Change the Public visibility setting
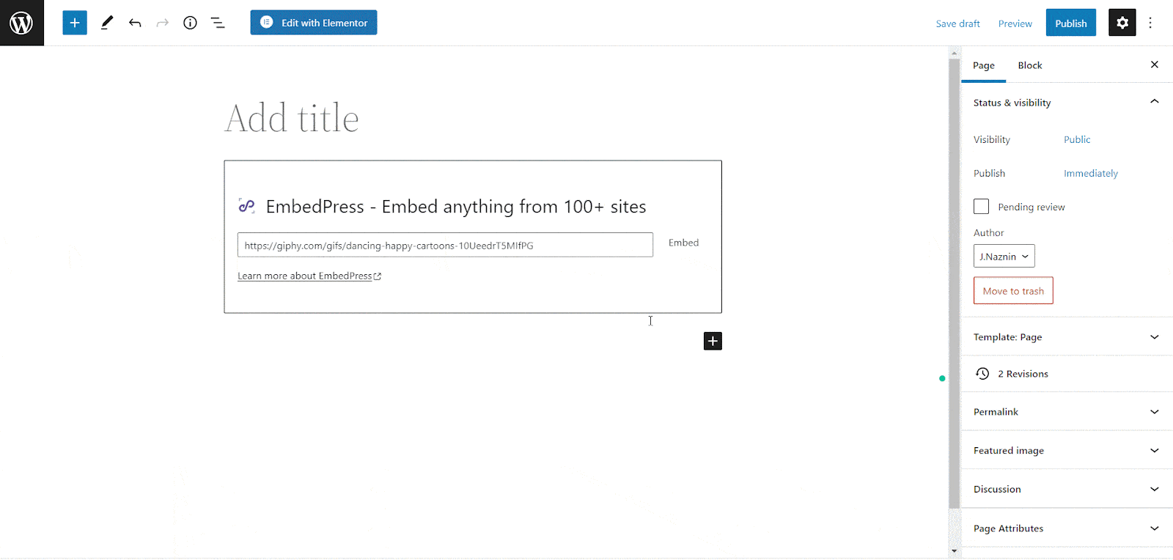The width and height of the screenshot is (1173, 560). [x=1077, y=139]
